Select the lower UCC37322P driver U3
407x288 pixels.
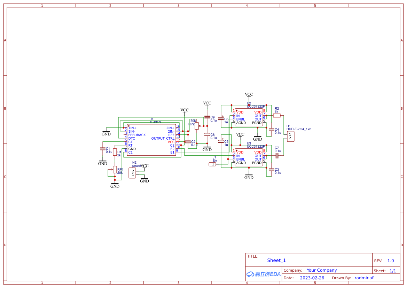249,157
